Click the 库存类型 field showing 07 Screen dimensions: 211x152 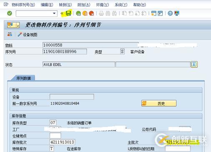[53, 123]
